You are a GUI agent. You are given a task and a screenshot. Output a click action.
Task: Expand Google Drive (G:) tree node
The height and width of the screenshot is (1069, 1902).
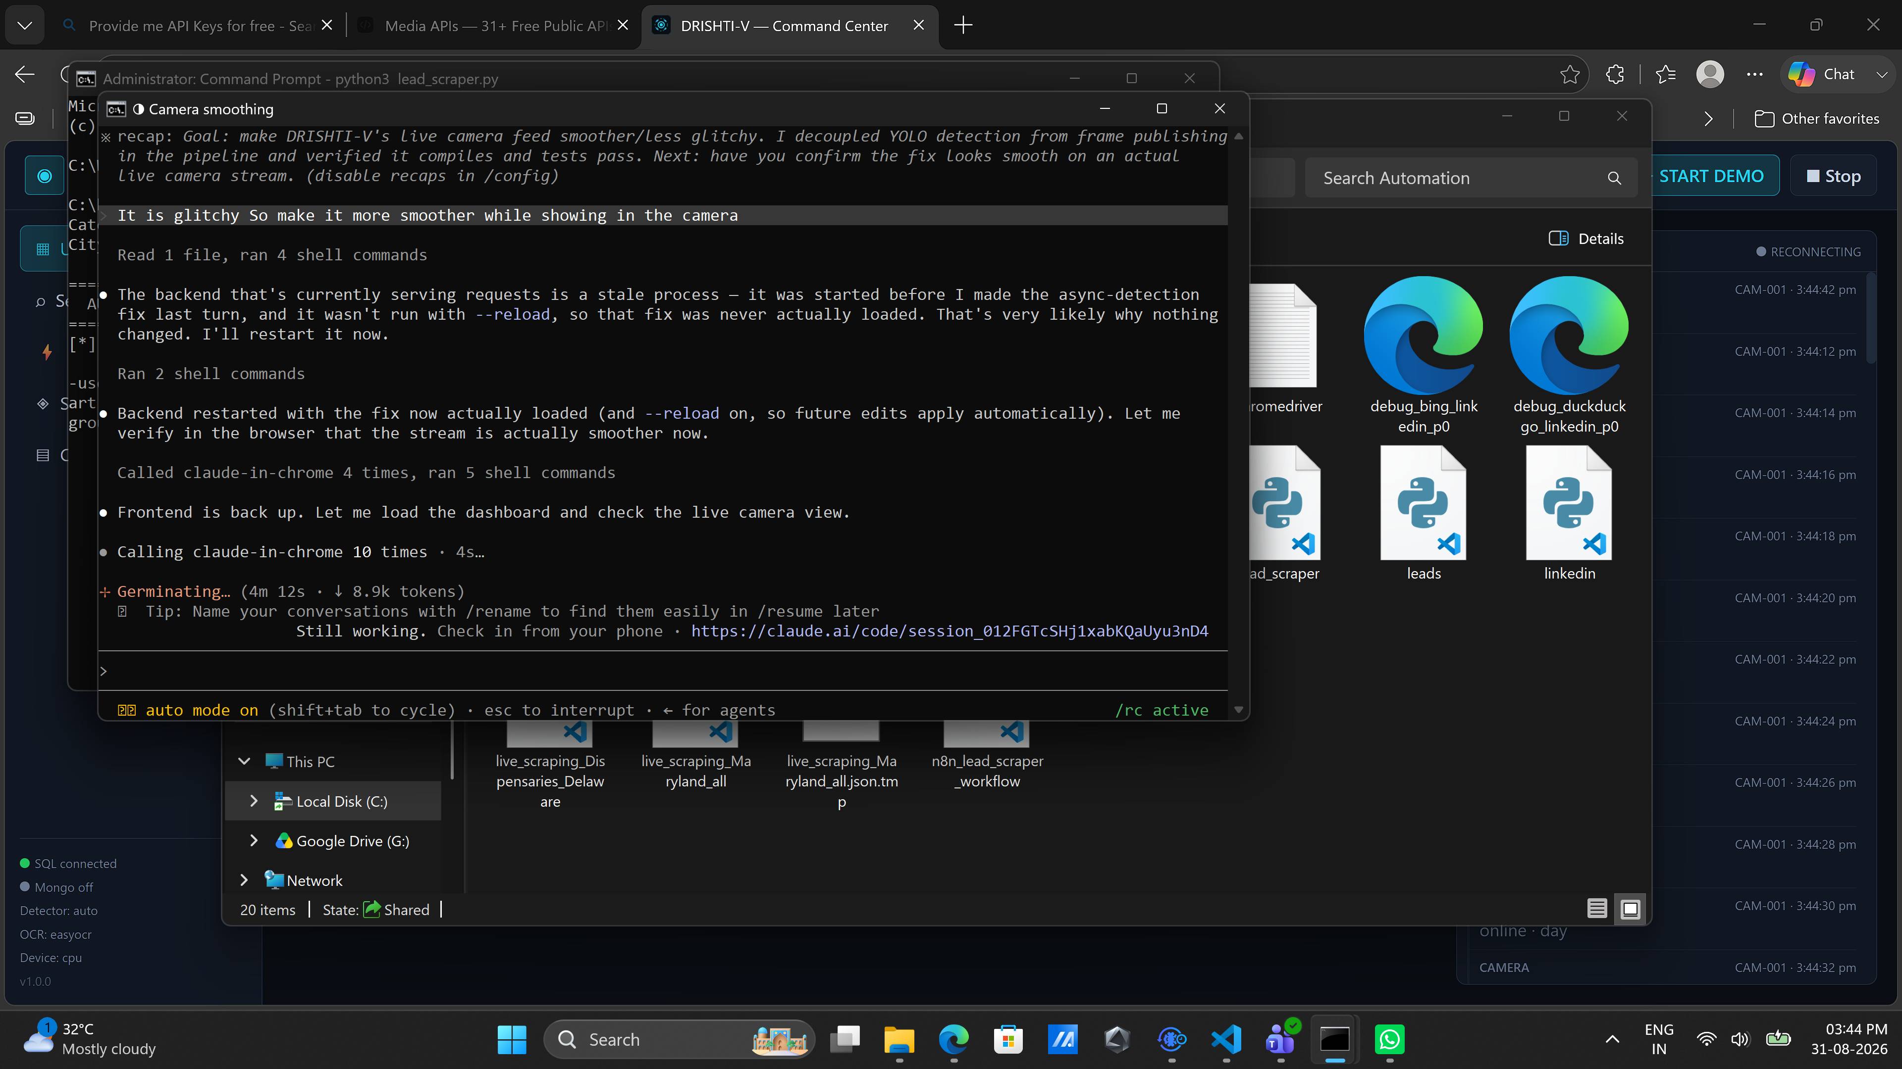pyautogui.click(x=253, y=840)
